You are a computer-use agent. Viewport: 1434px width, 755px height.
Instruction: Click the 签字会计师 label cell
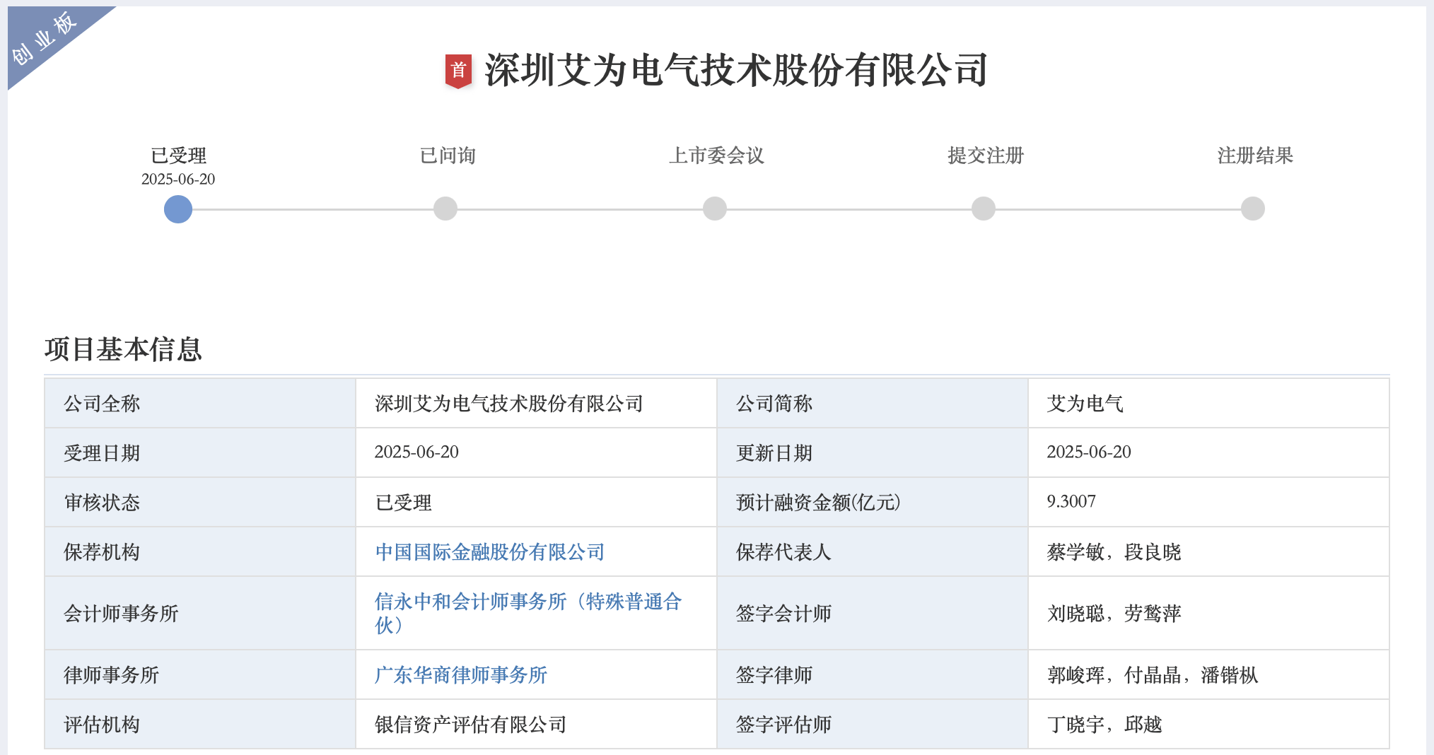(873, 613)
